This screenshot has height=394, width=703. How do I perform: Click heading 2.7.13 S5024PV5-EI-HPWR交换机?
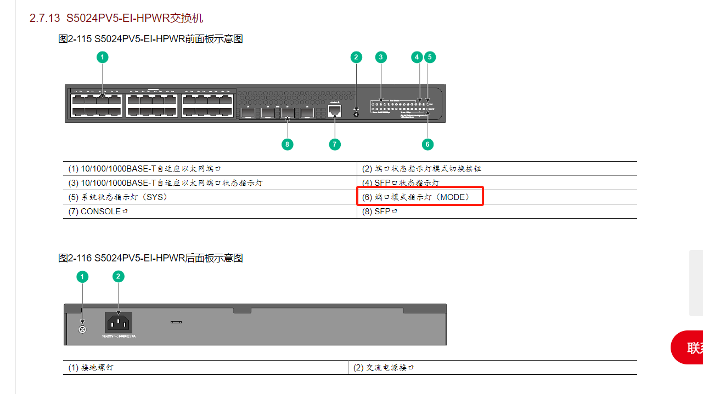116,18
